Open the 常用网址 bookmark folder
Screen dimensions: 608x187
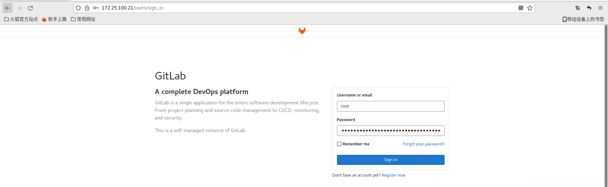(x=83, y=19)
